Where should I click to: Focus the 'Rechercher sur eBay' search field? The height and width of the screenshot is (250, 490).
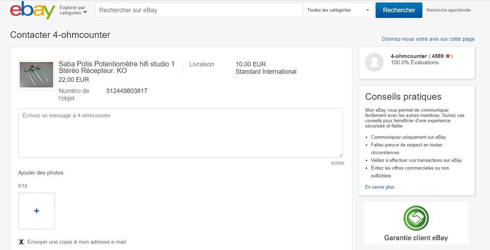[x=199, y=10]
